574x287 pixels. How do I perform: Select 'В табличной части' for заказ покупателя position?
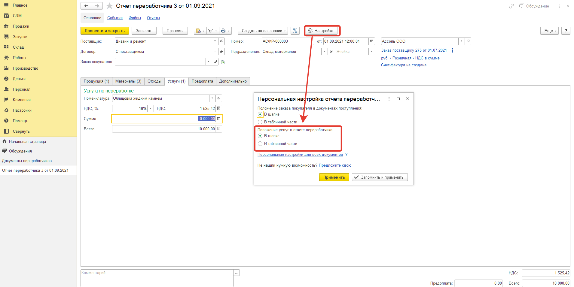260,122
